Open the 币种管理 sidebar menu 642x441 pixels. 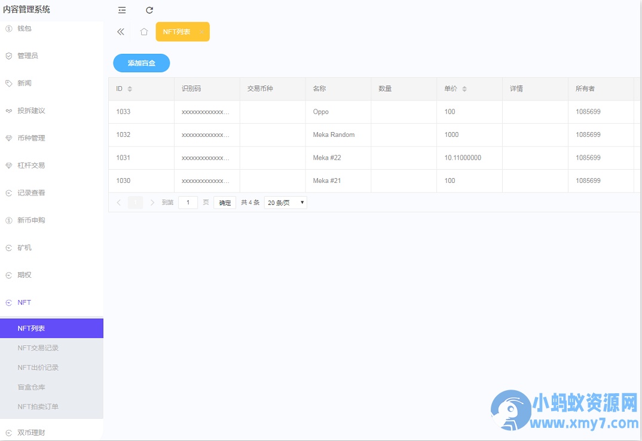pyautogui.click(x=51, y=138)
